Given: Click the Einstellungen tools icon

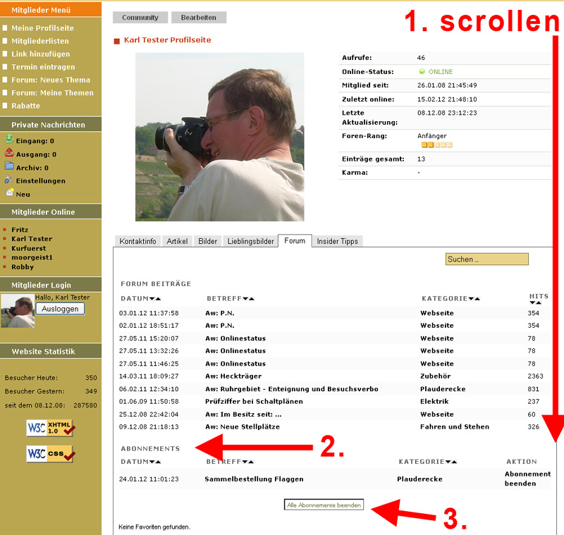Looking at the screenshot, I should (9, 180).
